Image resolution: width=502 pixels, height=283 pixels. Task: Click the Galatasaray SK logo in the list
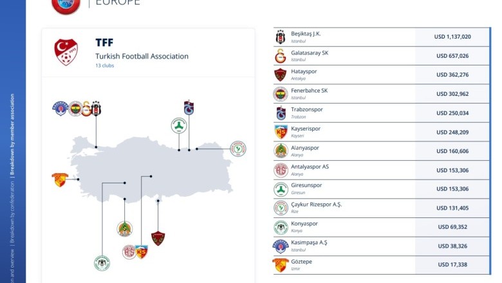[x=280, y=56]
